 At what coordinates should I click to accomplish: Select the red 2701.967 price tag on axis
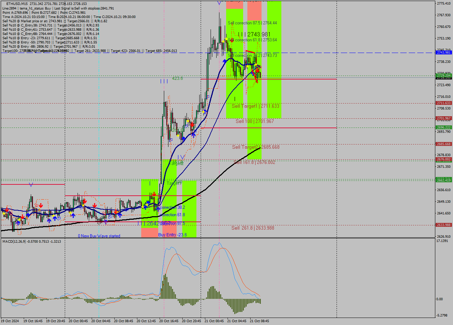444,118
